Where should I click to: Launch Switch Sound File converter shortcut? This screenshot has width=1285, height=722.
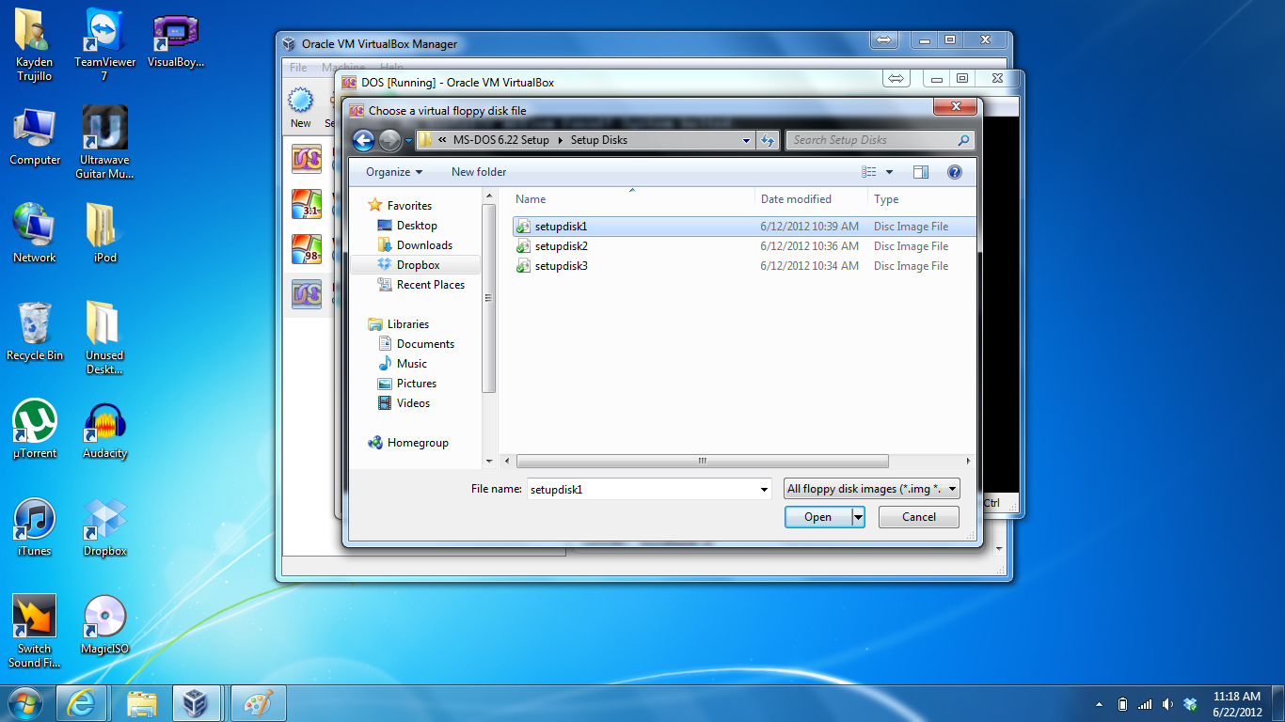[x=34, y=632]
